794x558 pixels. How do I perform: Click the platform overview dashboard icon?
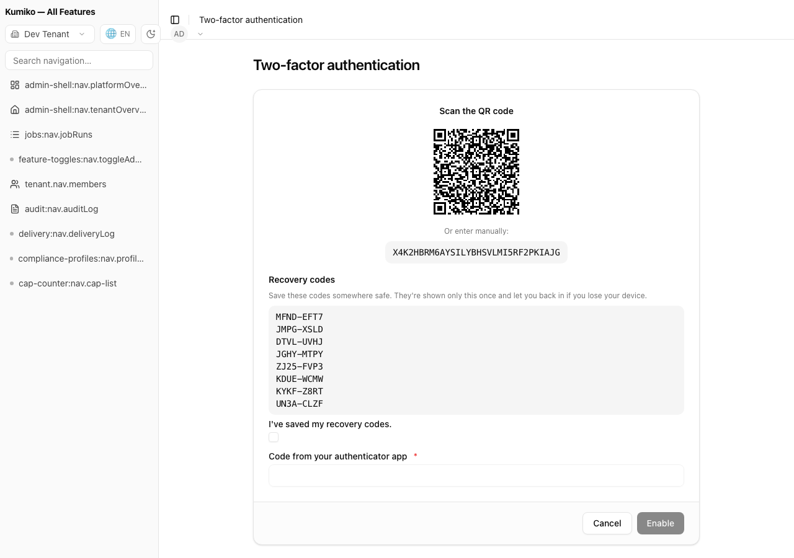pos(15,85)
